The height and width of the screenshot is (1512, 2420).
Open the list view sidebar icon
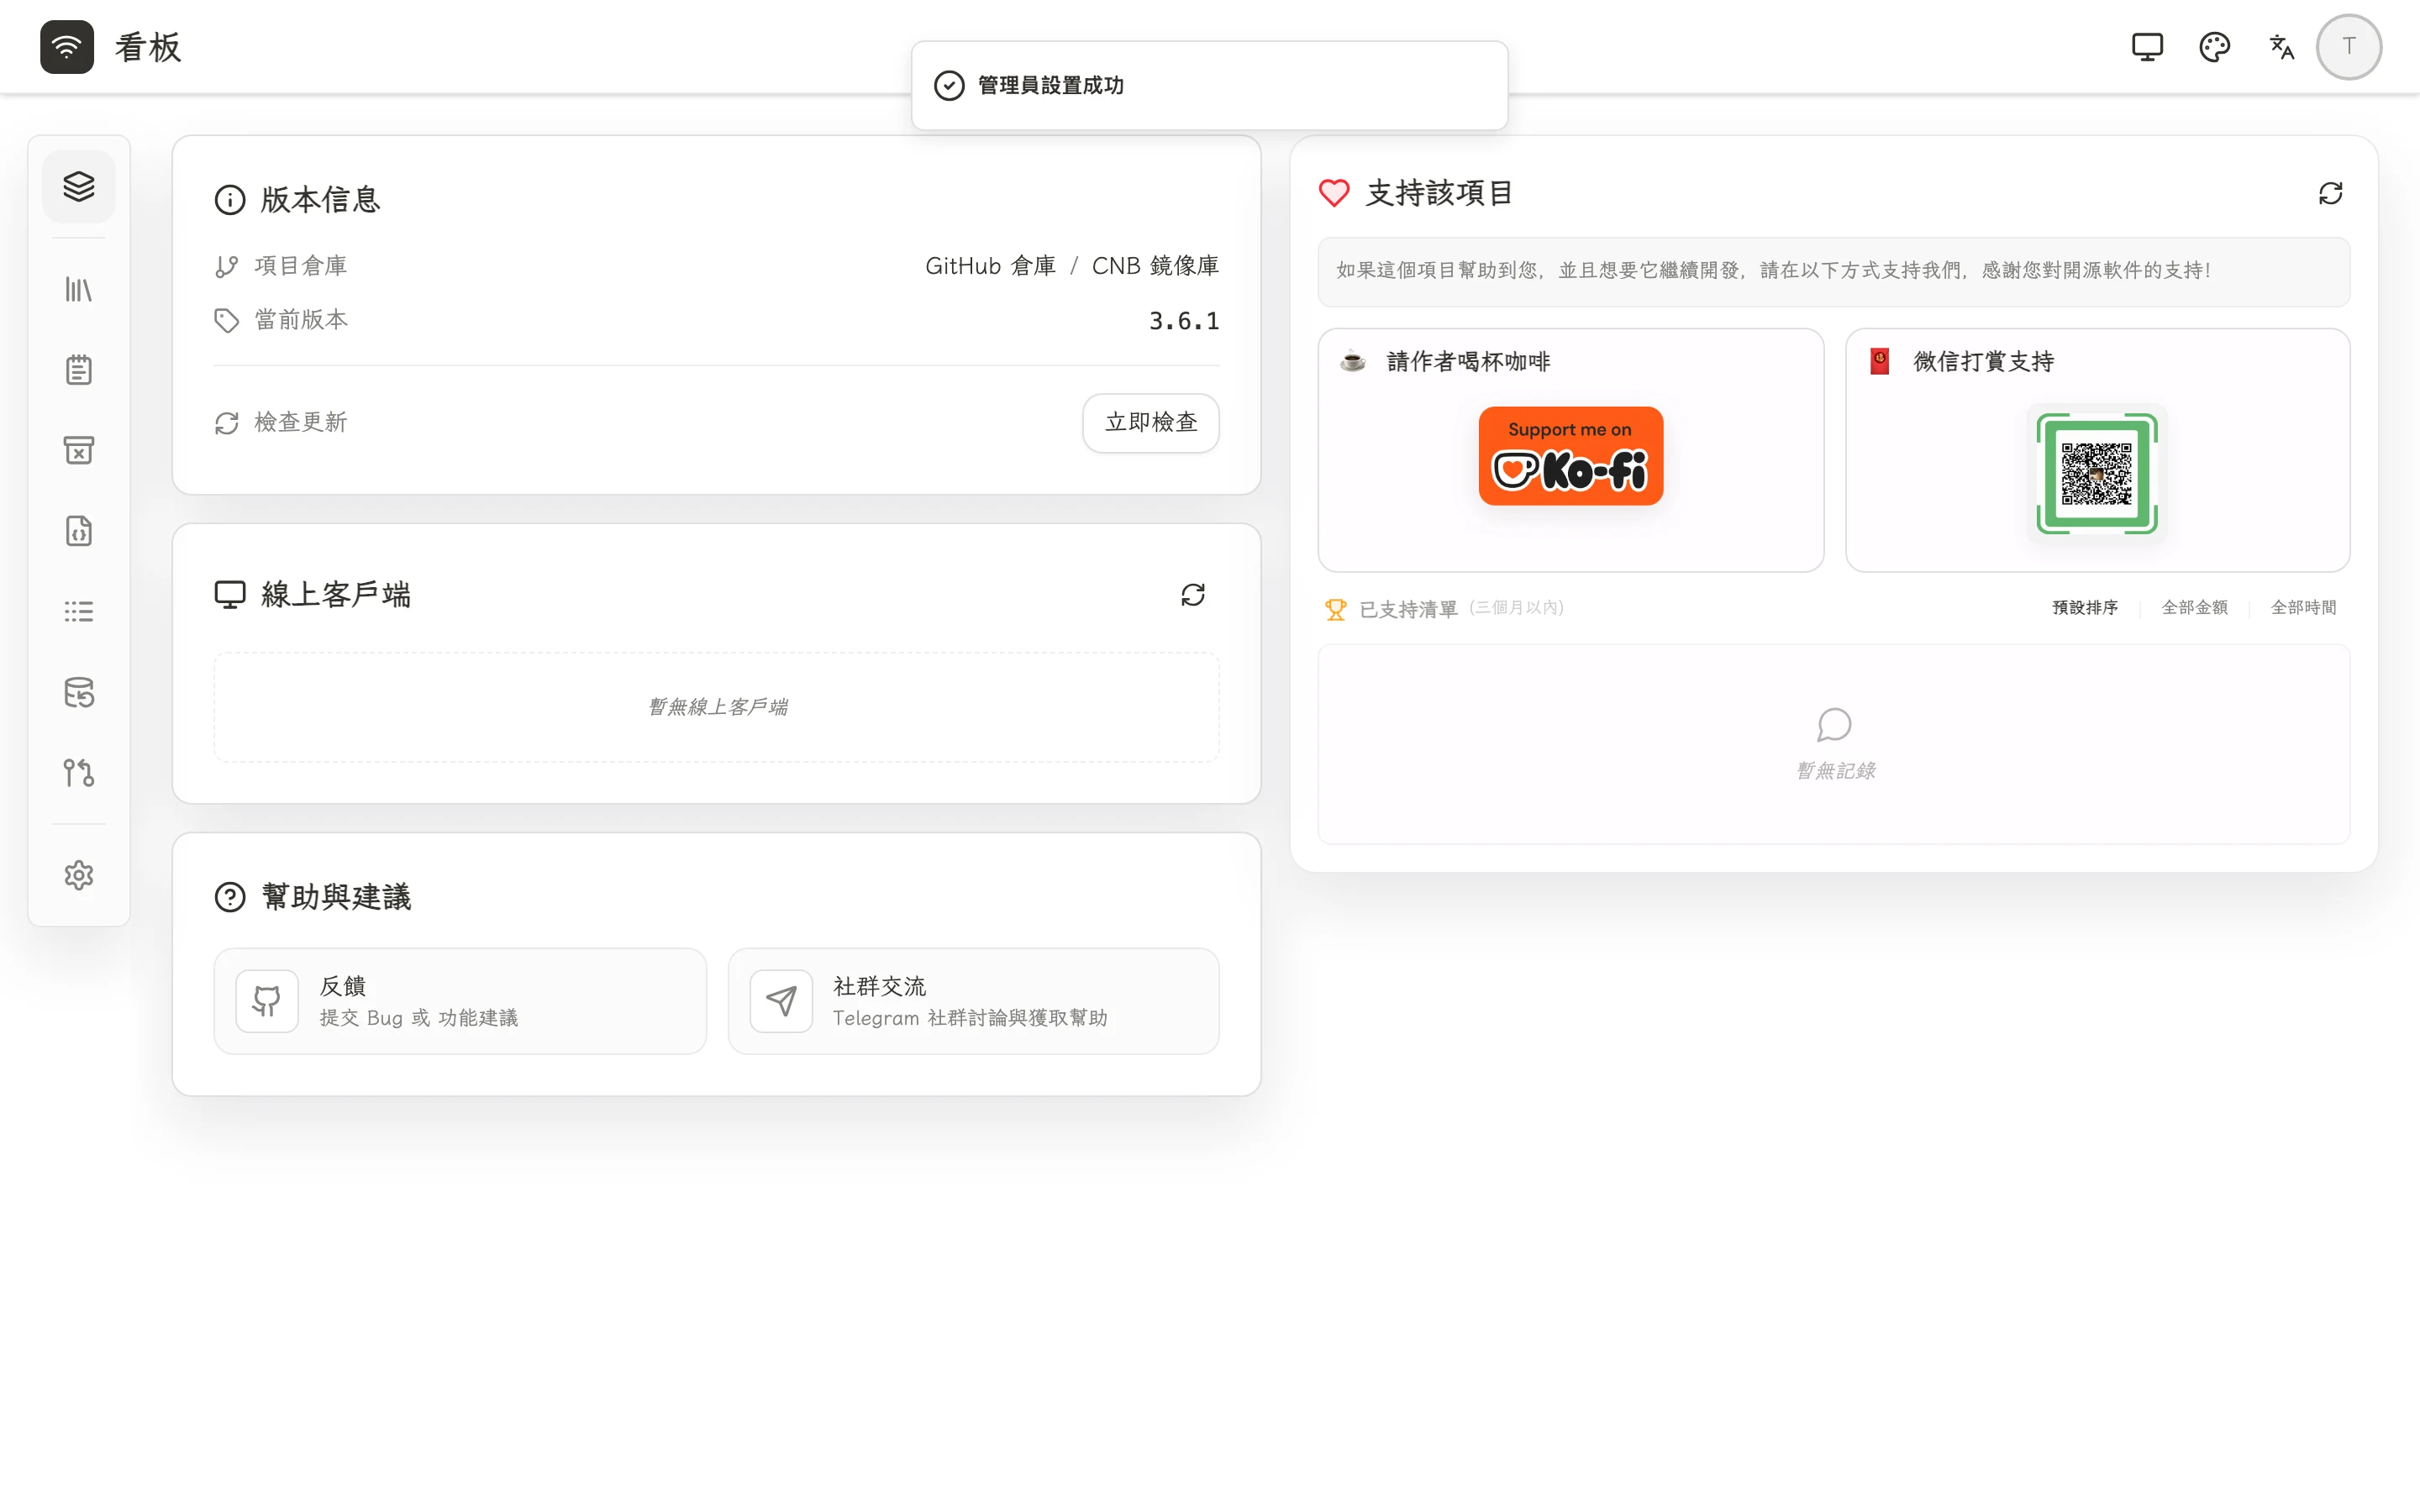(x=79, y=611)
